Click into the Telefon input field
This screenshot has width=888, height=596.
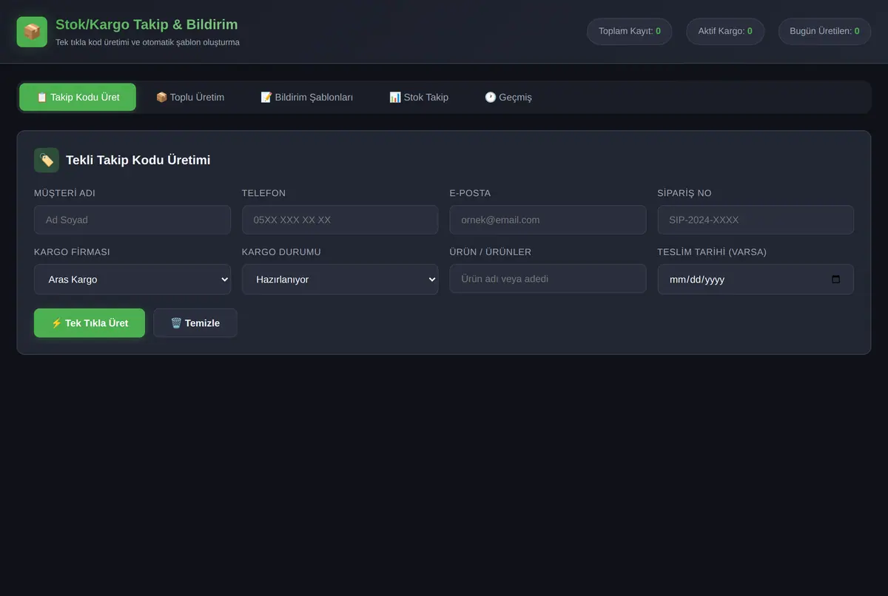pyautogui.click(x=340, y=220)
